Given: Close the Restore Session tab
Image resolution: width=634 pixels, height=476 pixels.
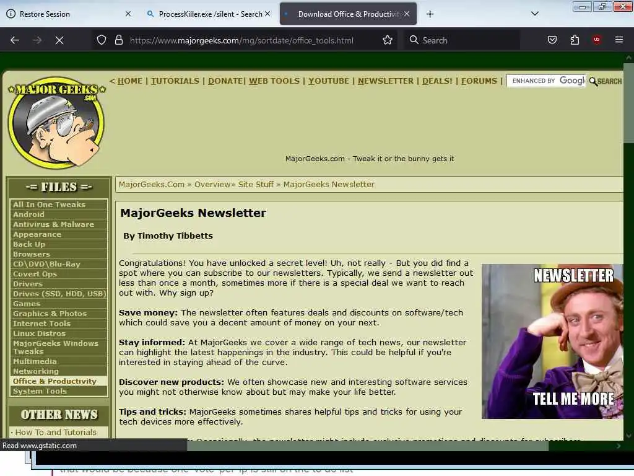Looking at the screenshot, I should point(128,14).
